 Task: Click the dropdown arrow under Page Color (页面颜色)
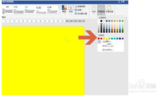[101, 14]
